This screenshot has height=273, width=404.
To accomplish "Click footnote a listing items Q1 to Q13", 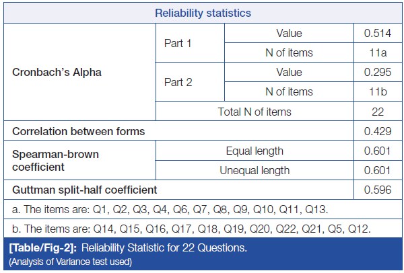I will click(170, 209).
